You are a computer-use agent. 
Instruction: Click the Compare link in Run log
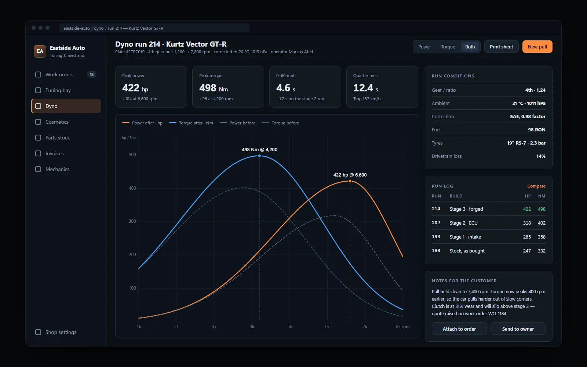tap(536, 186)
